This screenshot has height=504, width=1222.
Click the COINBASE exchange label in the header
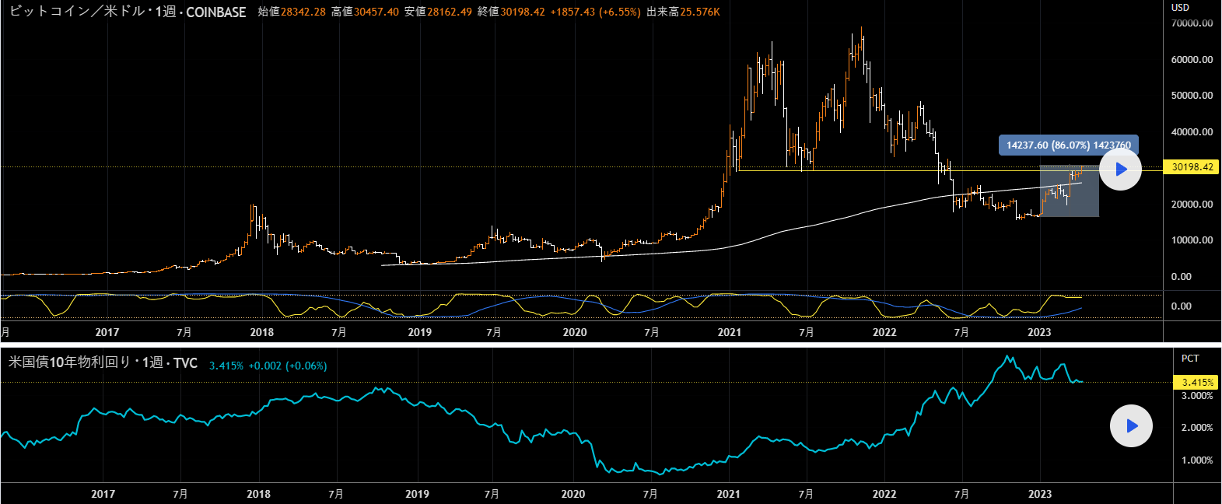215,12
